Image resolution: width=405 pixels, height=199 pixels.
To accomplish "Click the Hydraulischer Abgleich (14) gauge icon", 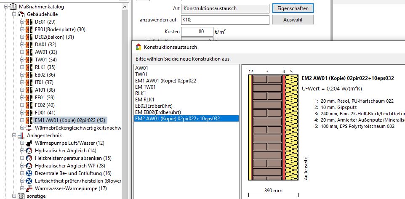I will (x=29, y=151).
